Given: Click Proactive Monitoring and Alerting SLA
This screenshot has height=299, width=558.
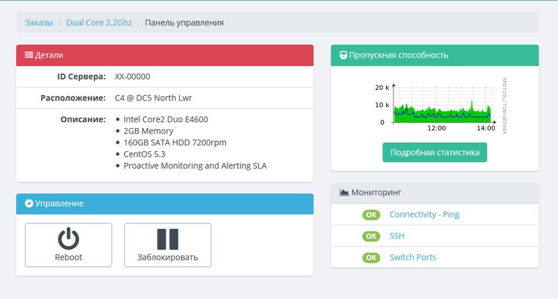Looking at the screenshot, I should click(195, 166).
